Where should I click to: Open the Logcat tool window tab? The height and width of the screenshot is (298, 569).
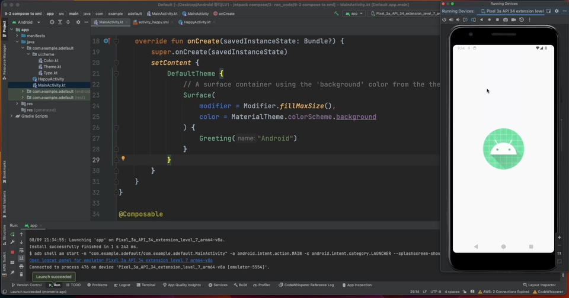pos(122,285)
